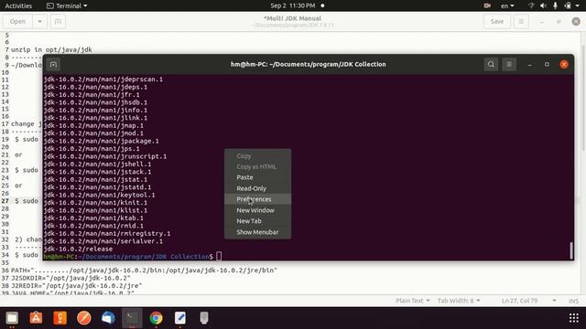Open Thunderbird mail from the dock
The image size is (586, 329).
108,318
